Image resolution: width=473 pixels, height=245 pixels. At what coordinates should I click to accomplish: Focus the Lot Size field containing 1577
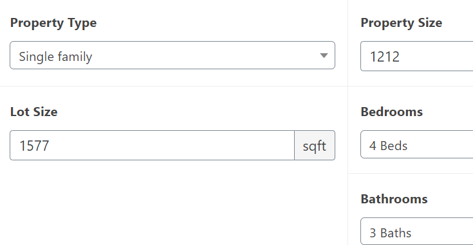[x=152, y=145]
